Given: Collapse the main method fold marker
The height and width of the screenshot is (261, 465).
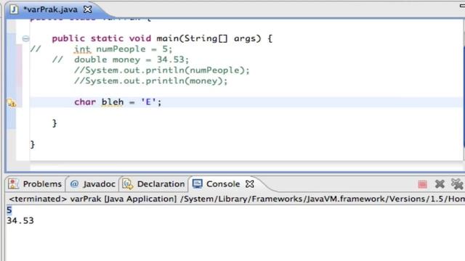Looking at the screenshot, I should 26,38.
